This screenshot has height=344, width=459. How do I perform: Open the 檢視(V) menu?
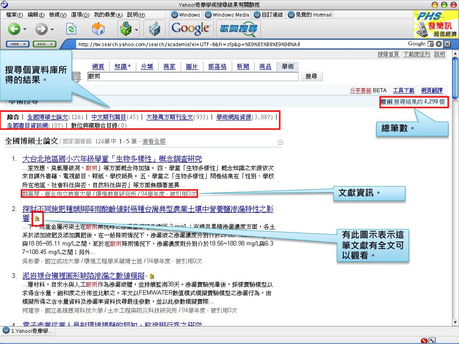(x=58, y=15)
